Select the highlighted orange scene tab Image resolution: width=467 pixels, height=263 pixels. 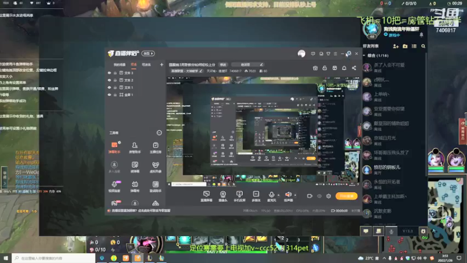click(x=134, y=64)
